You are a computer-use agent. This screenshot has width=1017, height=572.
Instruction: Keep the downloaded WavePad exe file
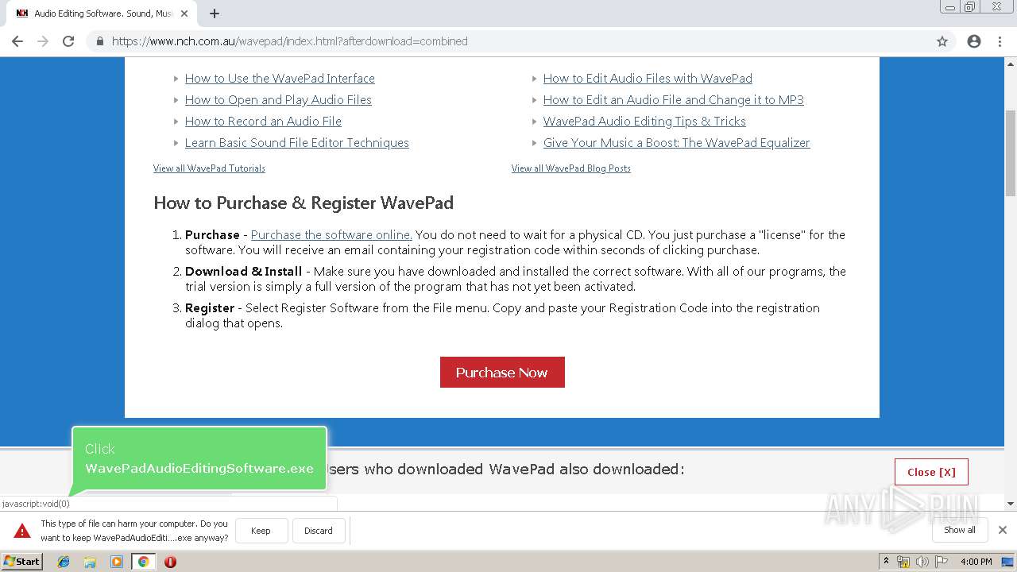pyautogui.click(x=261, y=531)
